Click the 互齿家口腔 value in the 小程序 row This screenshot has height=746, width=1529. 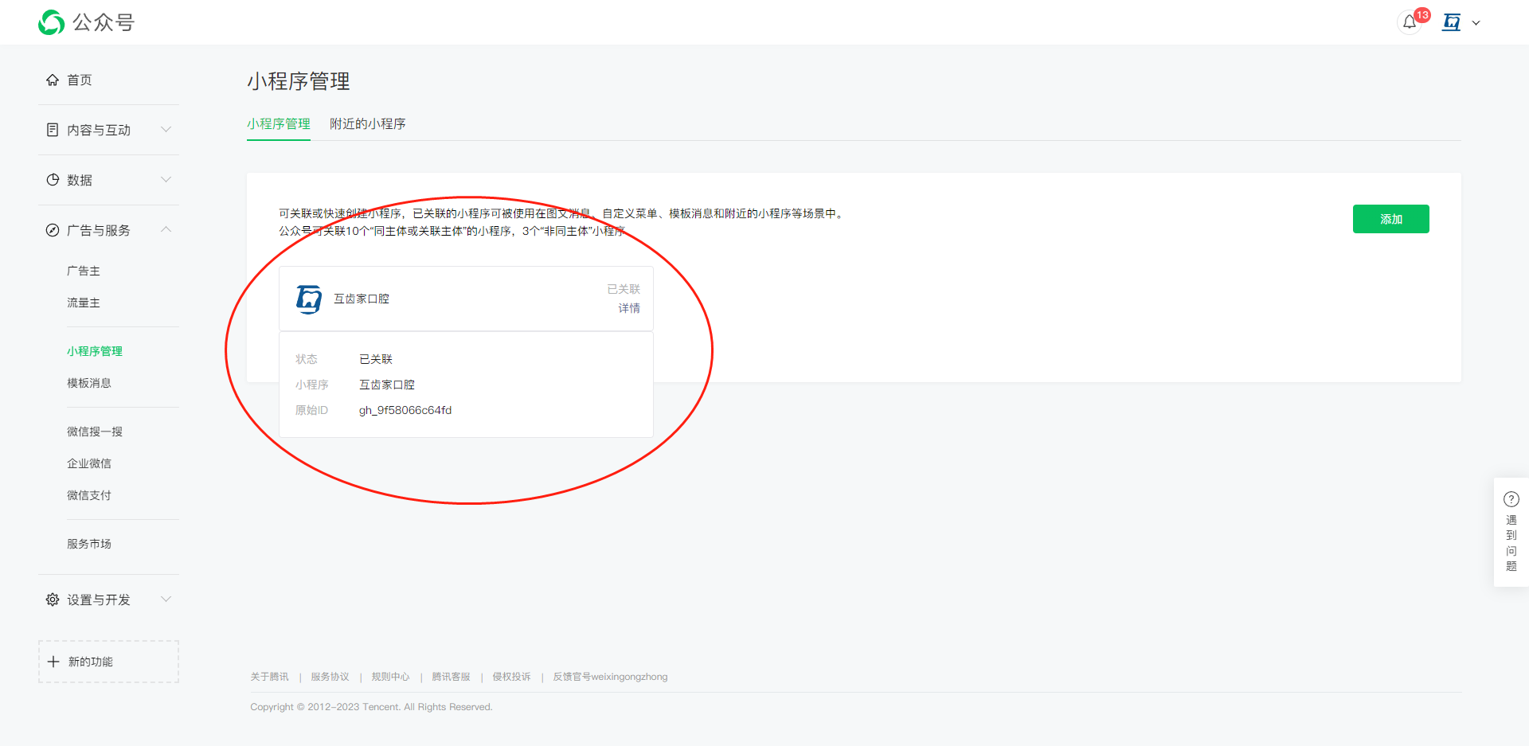point(387,385)
